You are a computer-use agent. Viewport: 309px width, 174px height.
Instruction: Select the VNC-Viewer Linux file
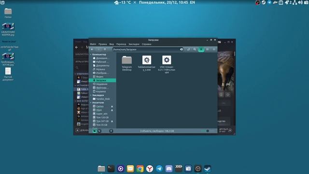click(x=167, y=64)
